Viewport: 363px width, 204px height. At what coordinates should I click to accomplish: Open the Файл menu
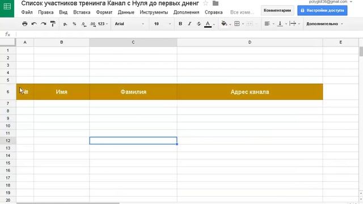(27, 12)
